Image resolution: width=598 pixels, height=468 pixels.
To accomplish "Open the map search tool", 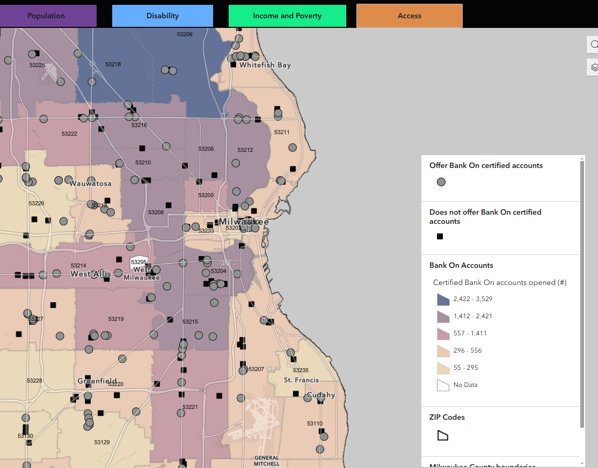I will coord(593,45).
